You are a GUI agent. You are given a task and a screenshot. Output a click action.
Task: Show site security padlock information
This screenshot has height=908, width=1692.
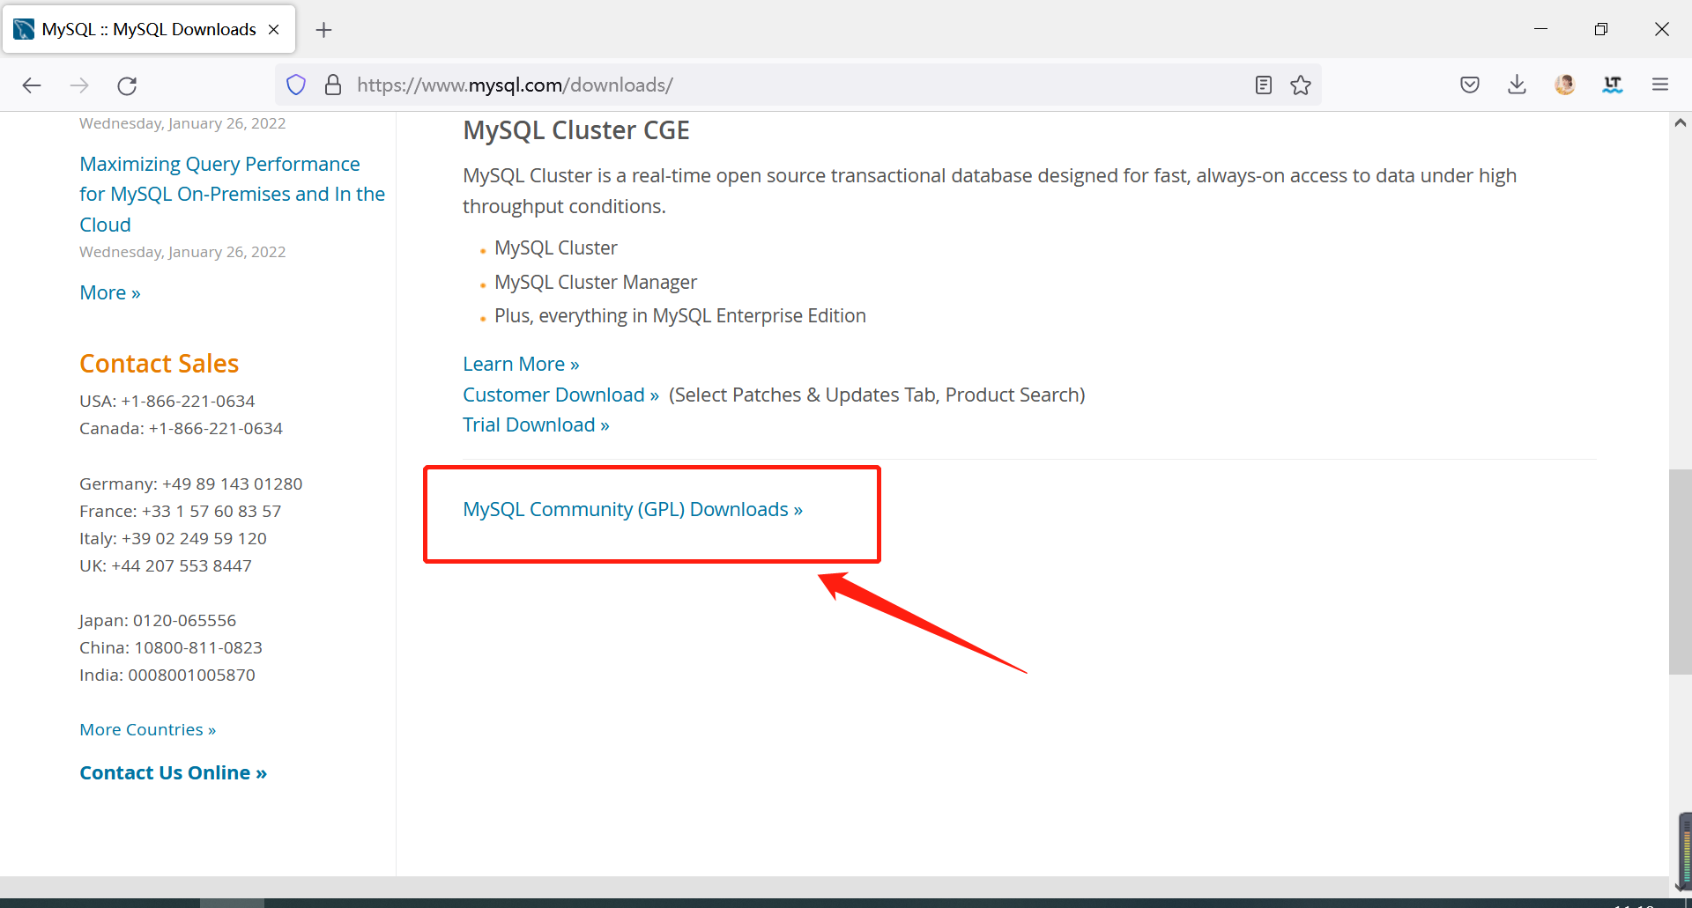[x=333, y=85]
